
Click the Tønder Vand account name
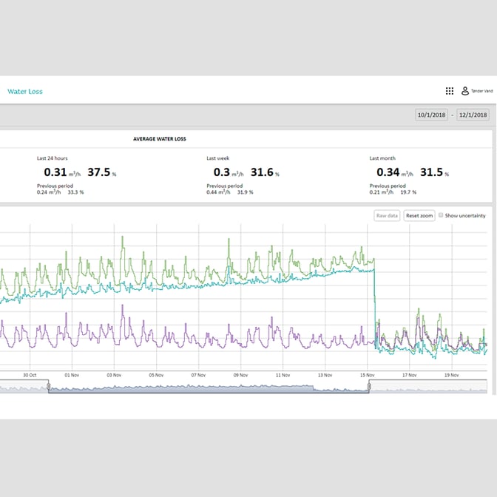(x=481, y=91)
